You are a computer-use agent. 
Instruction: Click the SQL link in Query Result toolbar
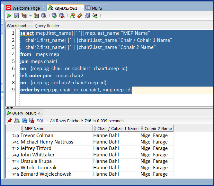pos(40,121)
